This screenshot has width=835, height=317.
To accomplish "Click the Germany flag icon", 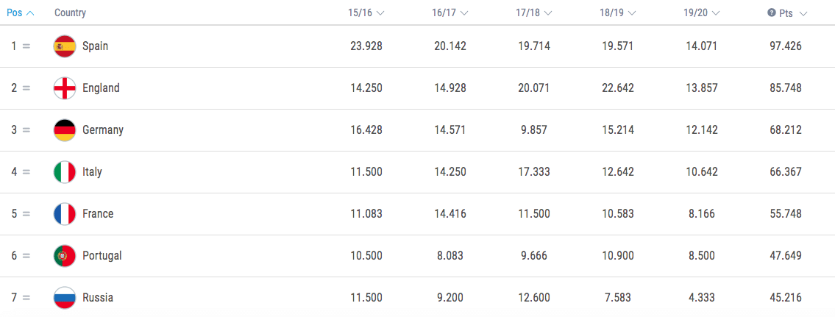I will pos(65,130).
